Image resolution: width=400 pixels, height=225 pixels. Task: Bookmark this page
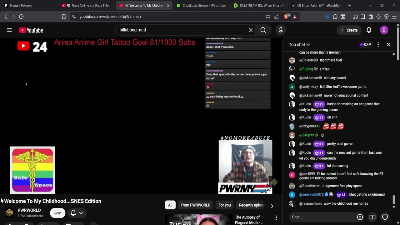(64, 17)
